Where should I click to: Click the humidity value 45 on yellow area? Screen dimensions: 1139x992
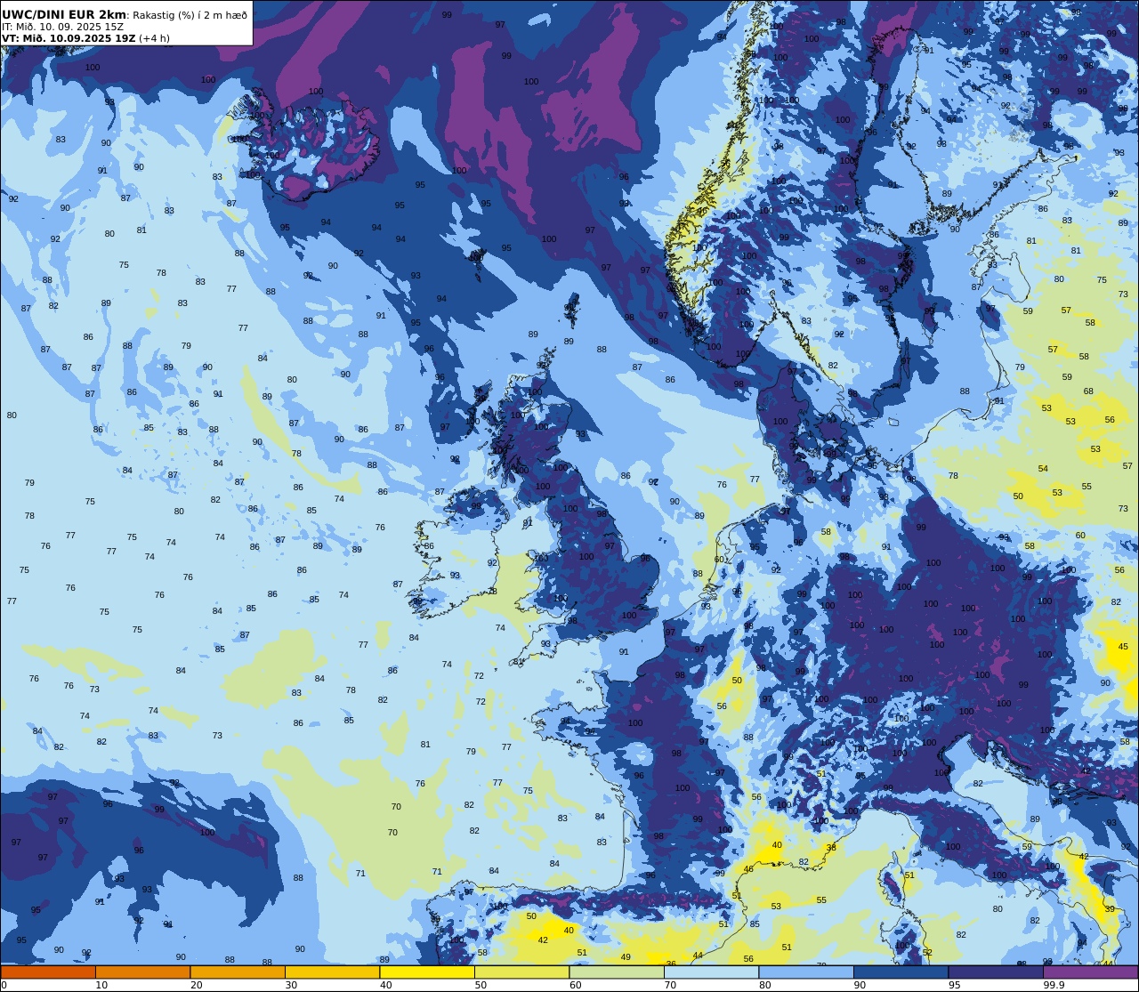coord(1123,647)
